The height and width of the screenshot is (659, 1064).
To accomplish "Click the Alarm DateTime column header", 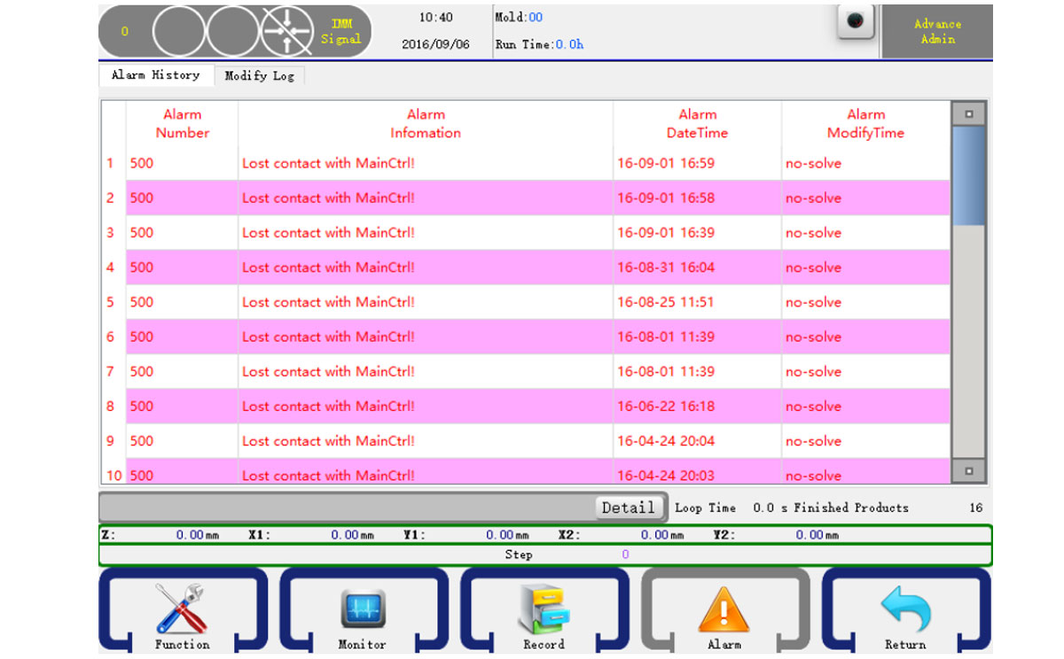I will [697, 124].
